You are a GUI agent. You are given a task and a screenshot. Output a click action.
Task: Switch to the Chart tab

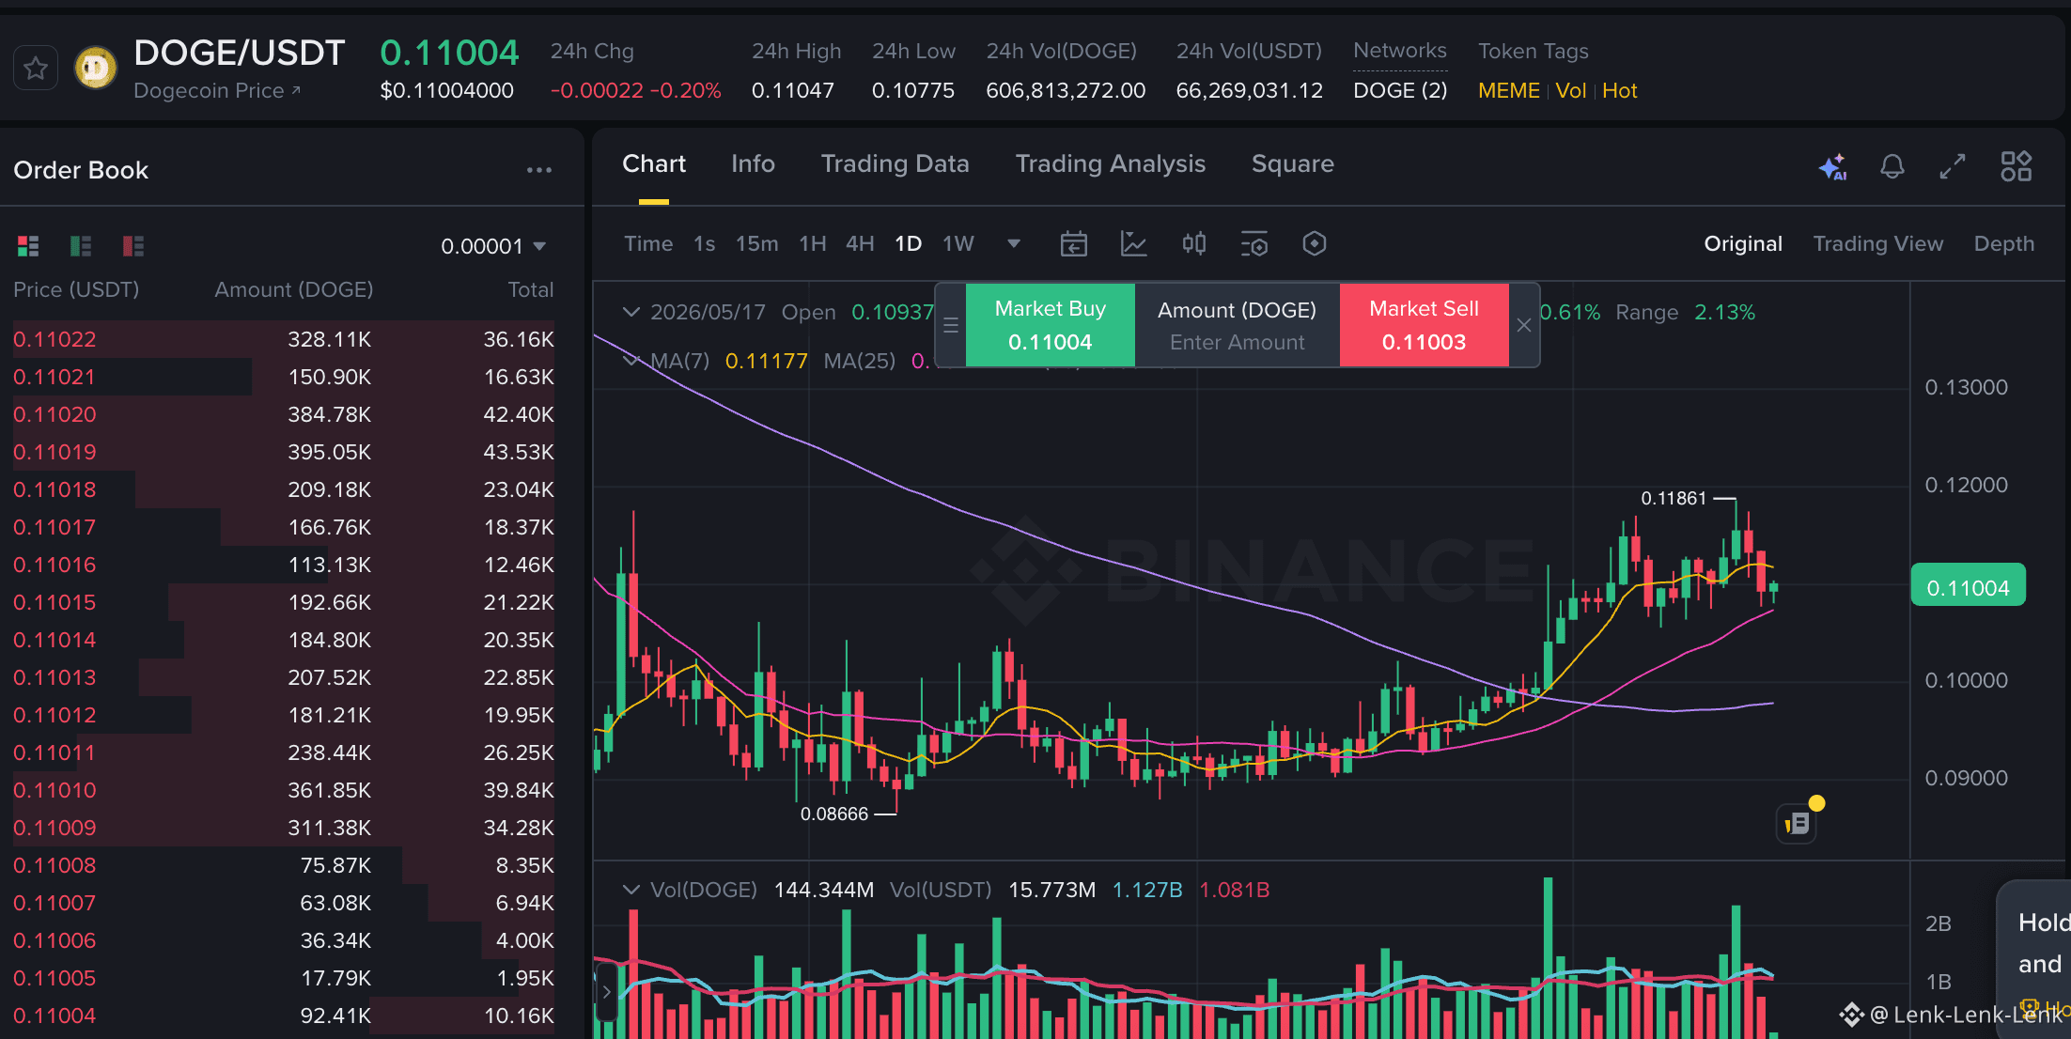[x=654, y=164]
